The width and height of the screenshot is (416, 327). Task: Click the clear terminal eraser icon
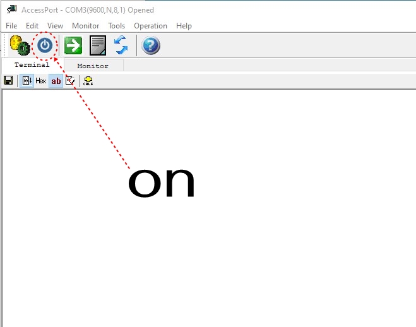tap(70, 80)
